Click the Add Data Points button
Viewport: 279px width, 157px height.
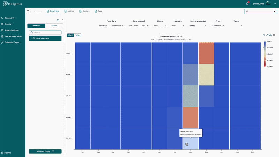pos(45,151)
